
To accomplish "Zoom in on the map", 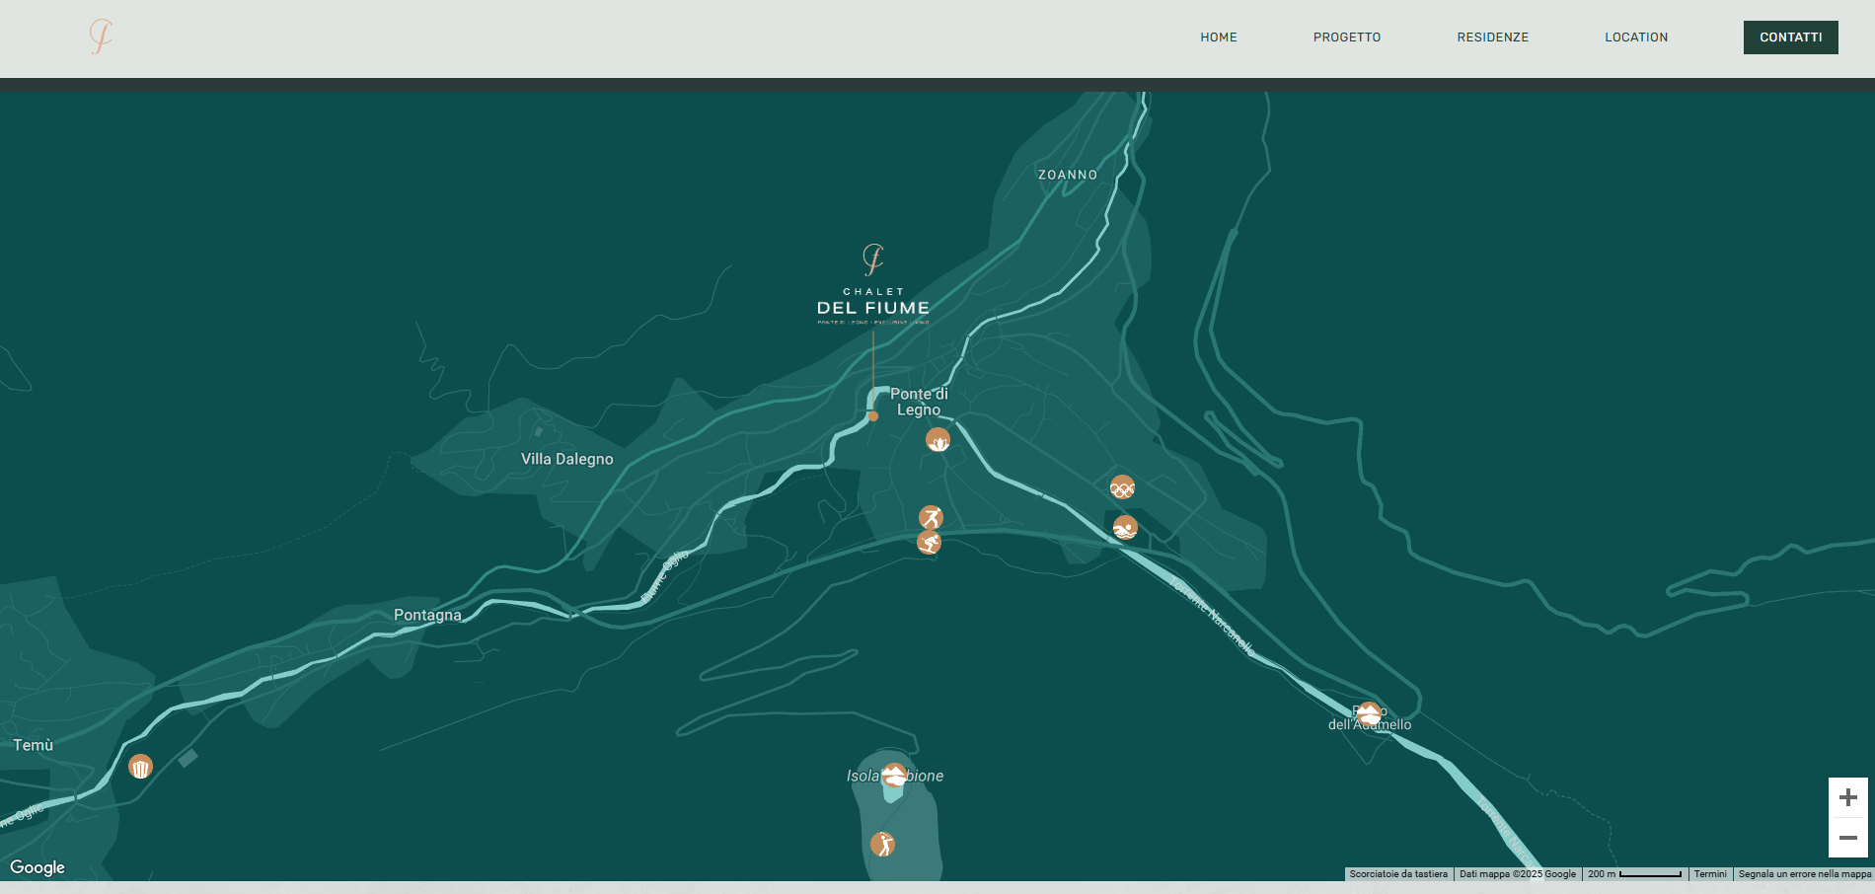I will (1847, 797).
